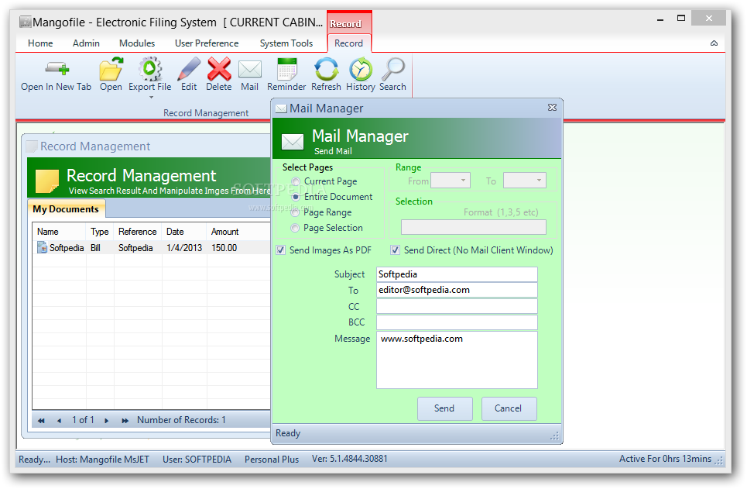Open the History clock icon
The image size is (747, 489).
click(361, 69)
